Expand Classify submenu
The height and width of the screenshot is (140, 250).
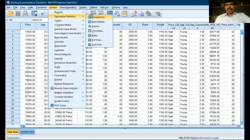(x=67, y=59)
